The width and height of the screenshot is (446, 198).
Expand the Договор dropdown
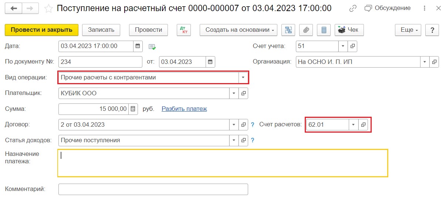pyautogui.click(x=234, y=125)
